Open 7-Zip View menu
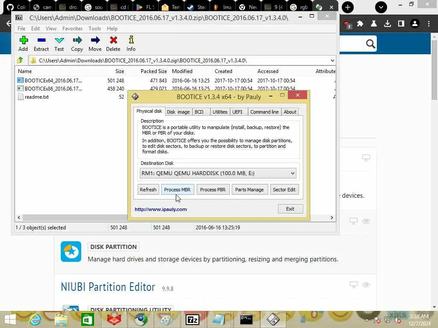The width and height of the screenshot is (438, 328). coord(51,29)
